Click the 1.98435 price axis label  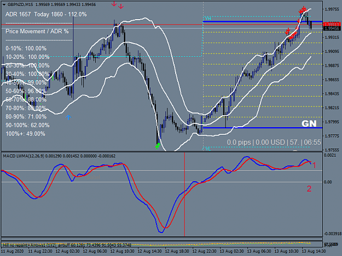332,94
